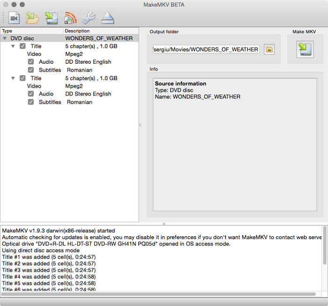This screenshot has width=328, height=306.
Task: Click the Description column header
Action: 101,31
